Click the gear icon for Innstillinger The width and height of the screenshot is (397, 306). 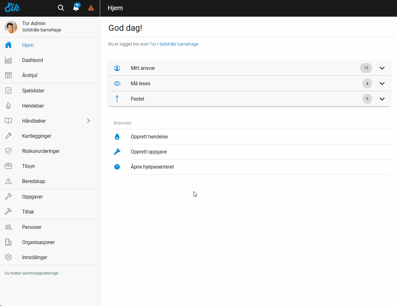pyautogui.click(x=8, y=257)
